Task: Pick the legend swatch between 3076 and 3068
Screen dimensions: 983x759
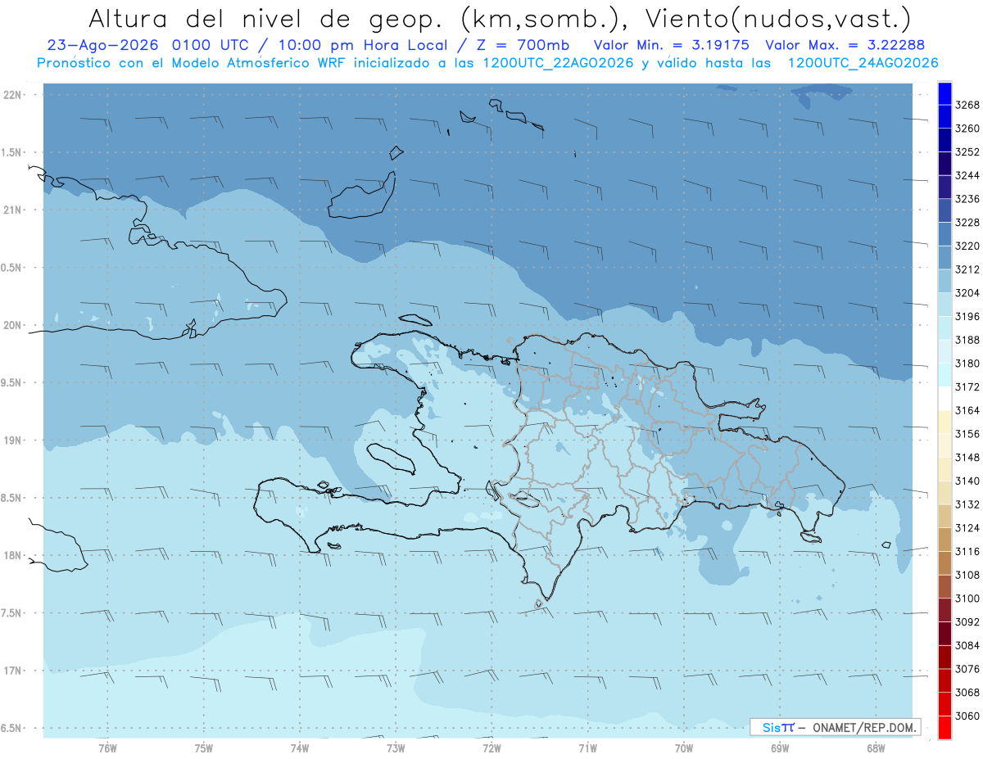Action: click(x=944, y=680)
